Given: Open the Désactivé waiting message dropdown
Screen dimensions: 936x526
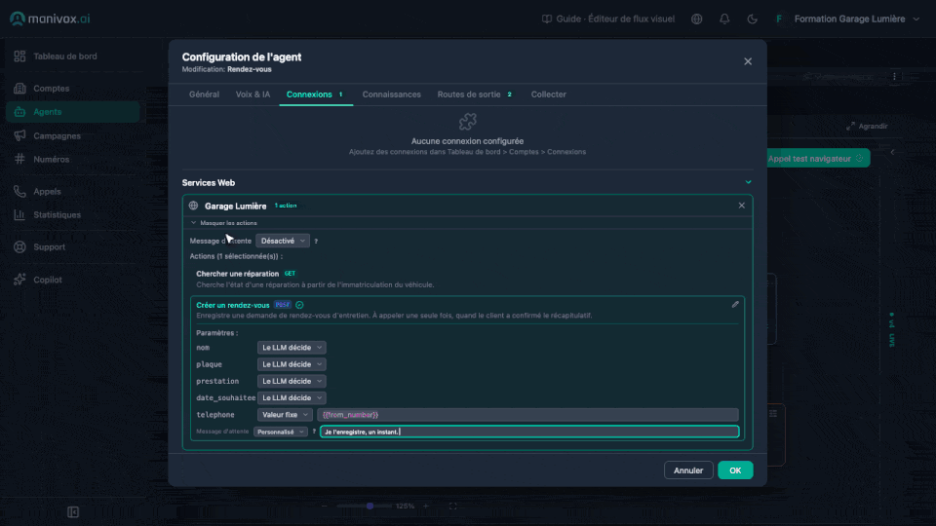Looking at the screenshot, I should (283, 241).
